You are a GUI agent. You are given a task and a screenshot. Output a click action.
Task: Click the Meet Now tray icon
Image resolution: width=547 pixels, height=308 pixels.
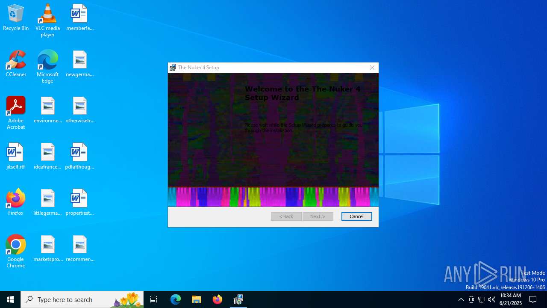point(471,299)
